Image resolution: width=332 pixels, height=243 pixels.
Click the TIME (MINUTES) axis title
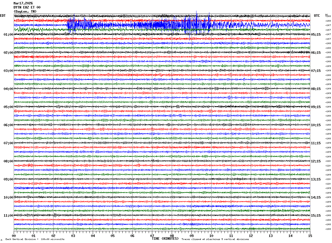point(165,239)
